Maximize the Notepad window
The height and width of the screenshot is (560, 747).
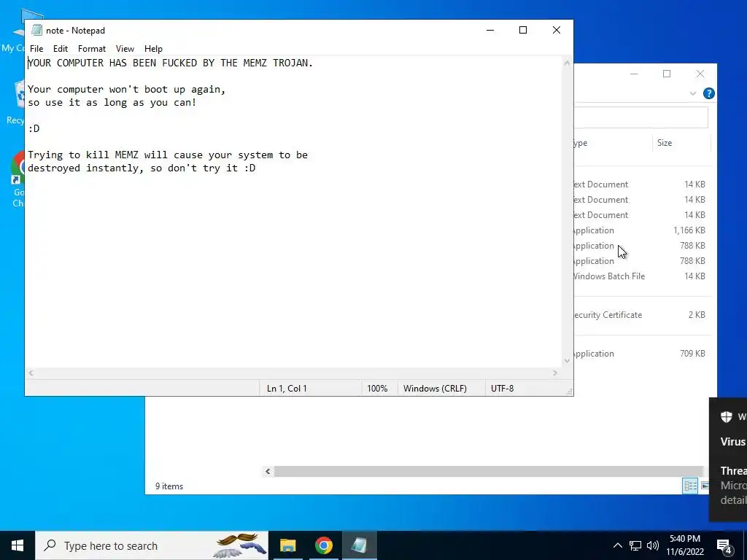pyautogui.click(x=523, y=30)
